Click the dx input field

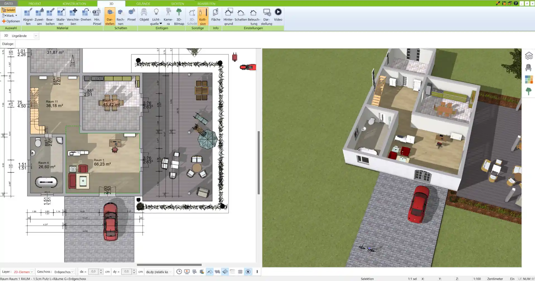[x=93, y=272]
